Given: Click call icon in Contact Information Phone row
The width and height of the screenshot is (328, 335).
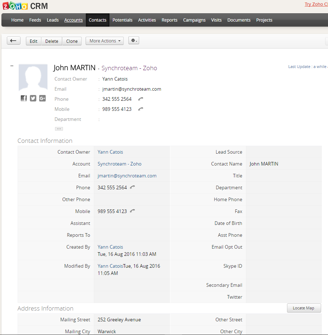Looking at the screenshot, I should [132, 187].
